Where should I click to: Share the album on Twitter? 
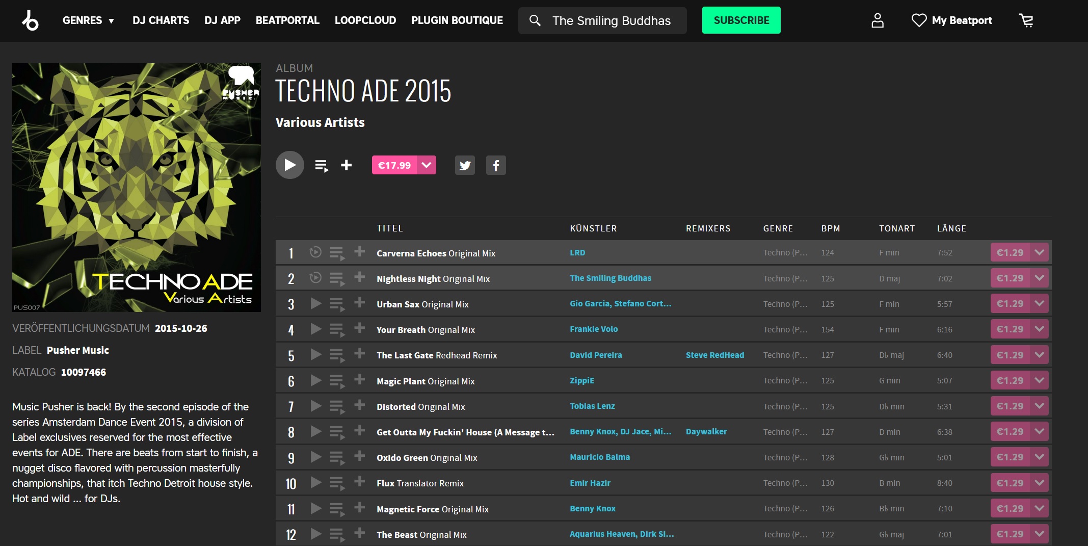tap(465, 165)
